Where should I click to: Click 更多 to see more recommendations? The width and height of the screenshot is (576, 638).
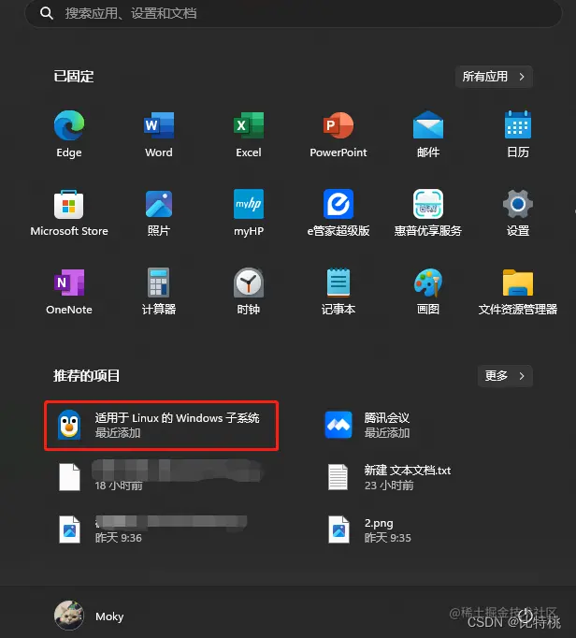point(505,376)
